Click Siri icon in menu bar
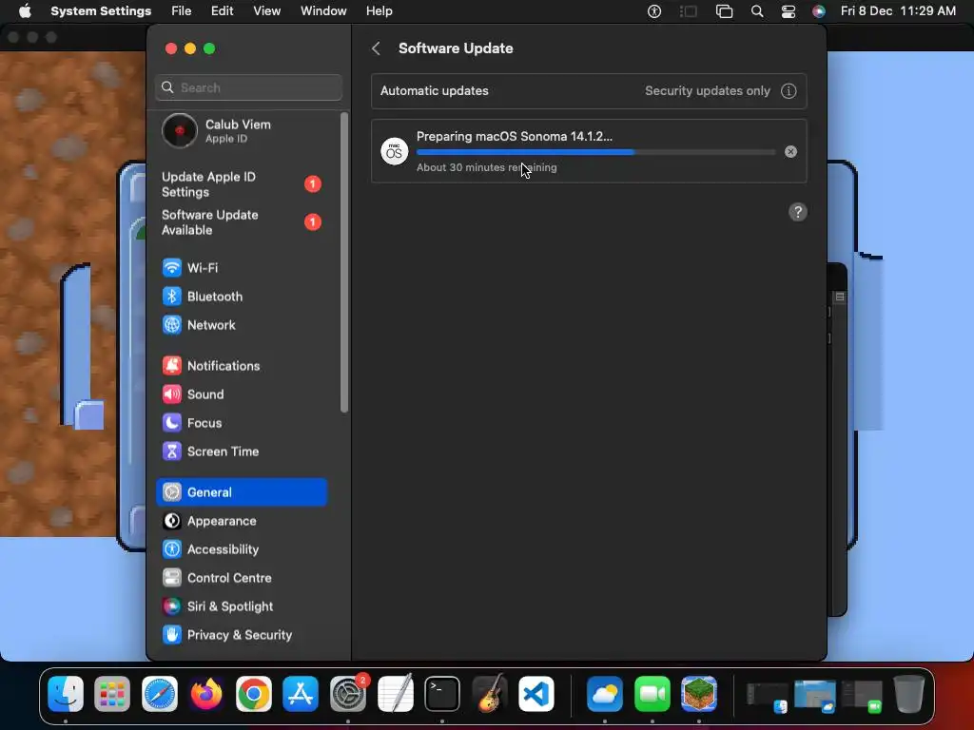Image resolution: width=974 pixels, height=730 pixels. [819, 11]
